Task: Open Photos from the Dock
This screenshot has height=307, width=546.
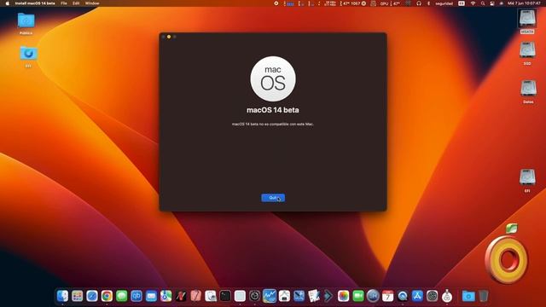Action: tap(343, 296)
